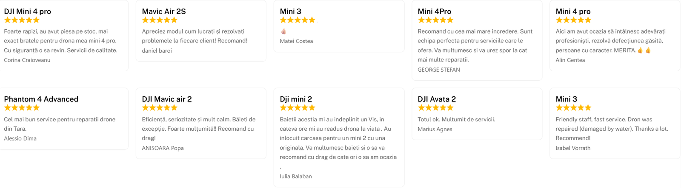Open the DJI Avata 2 review heading
This screenshot has height=188, width=681.
[437, 99]
